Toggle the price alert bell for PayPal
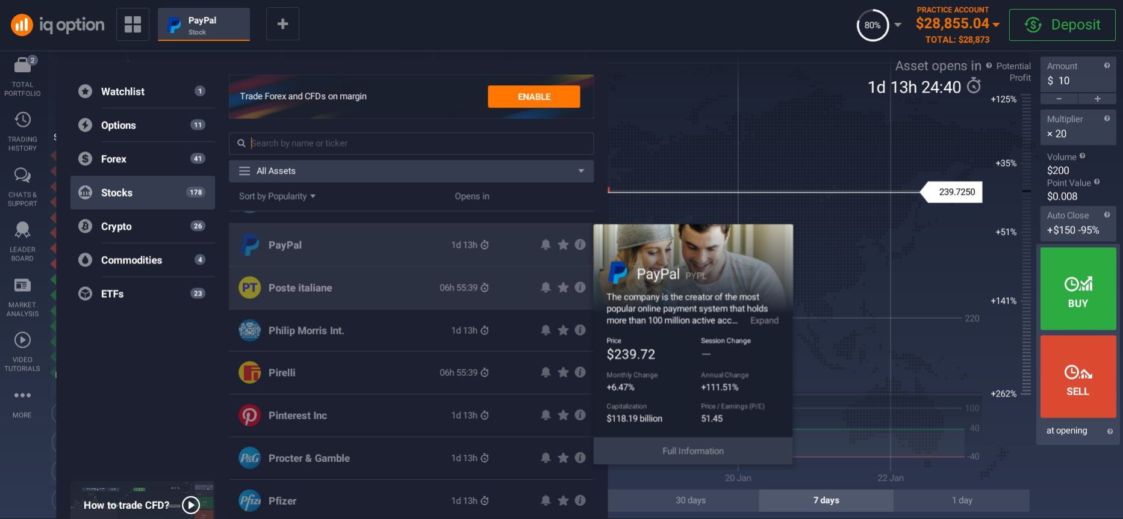This screenshot has width=1123, height=519. pyautogui.click(x=546, y=245)
